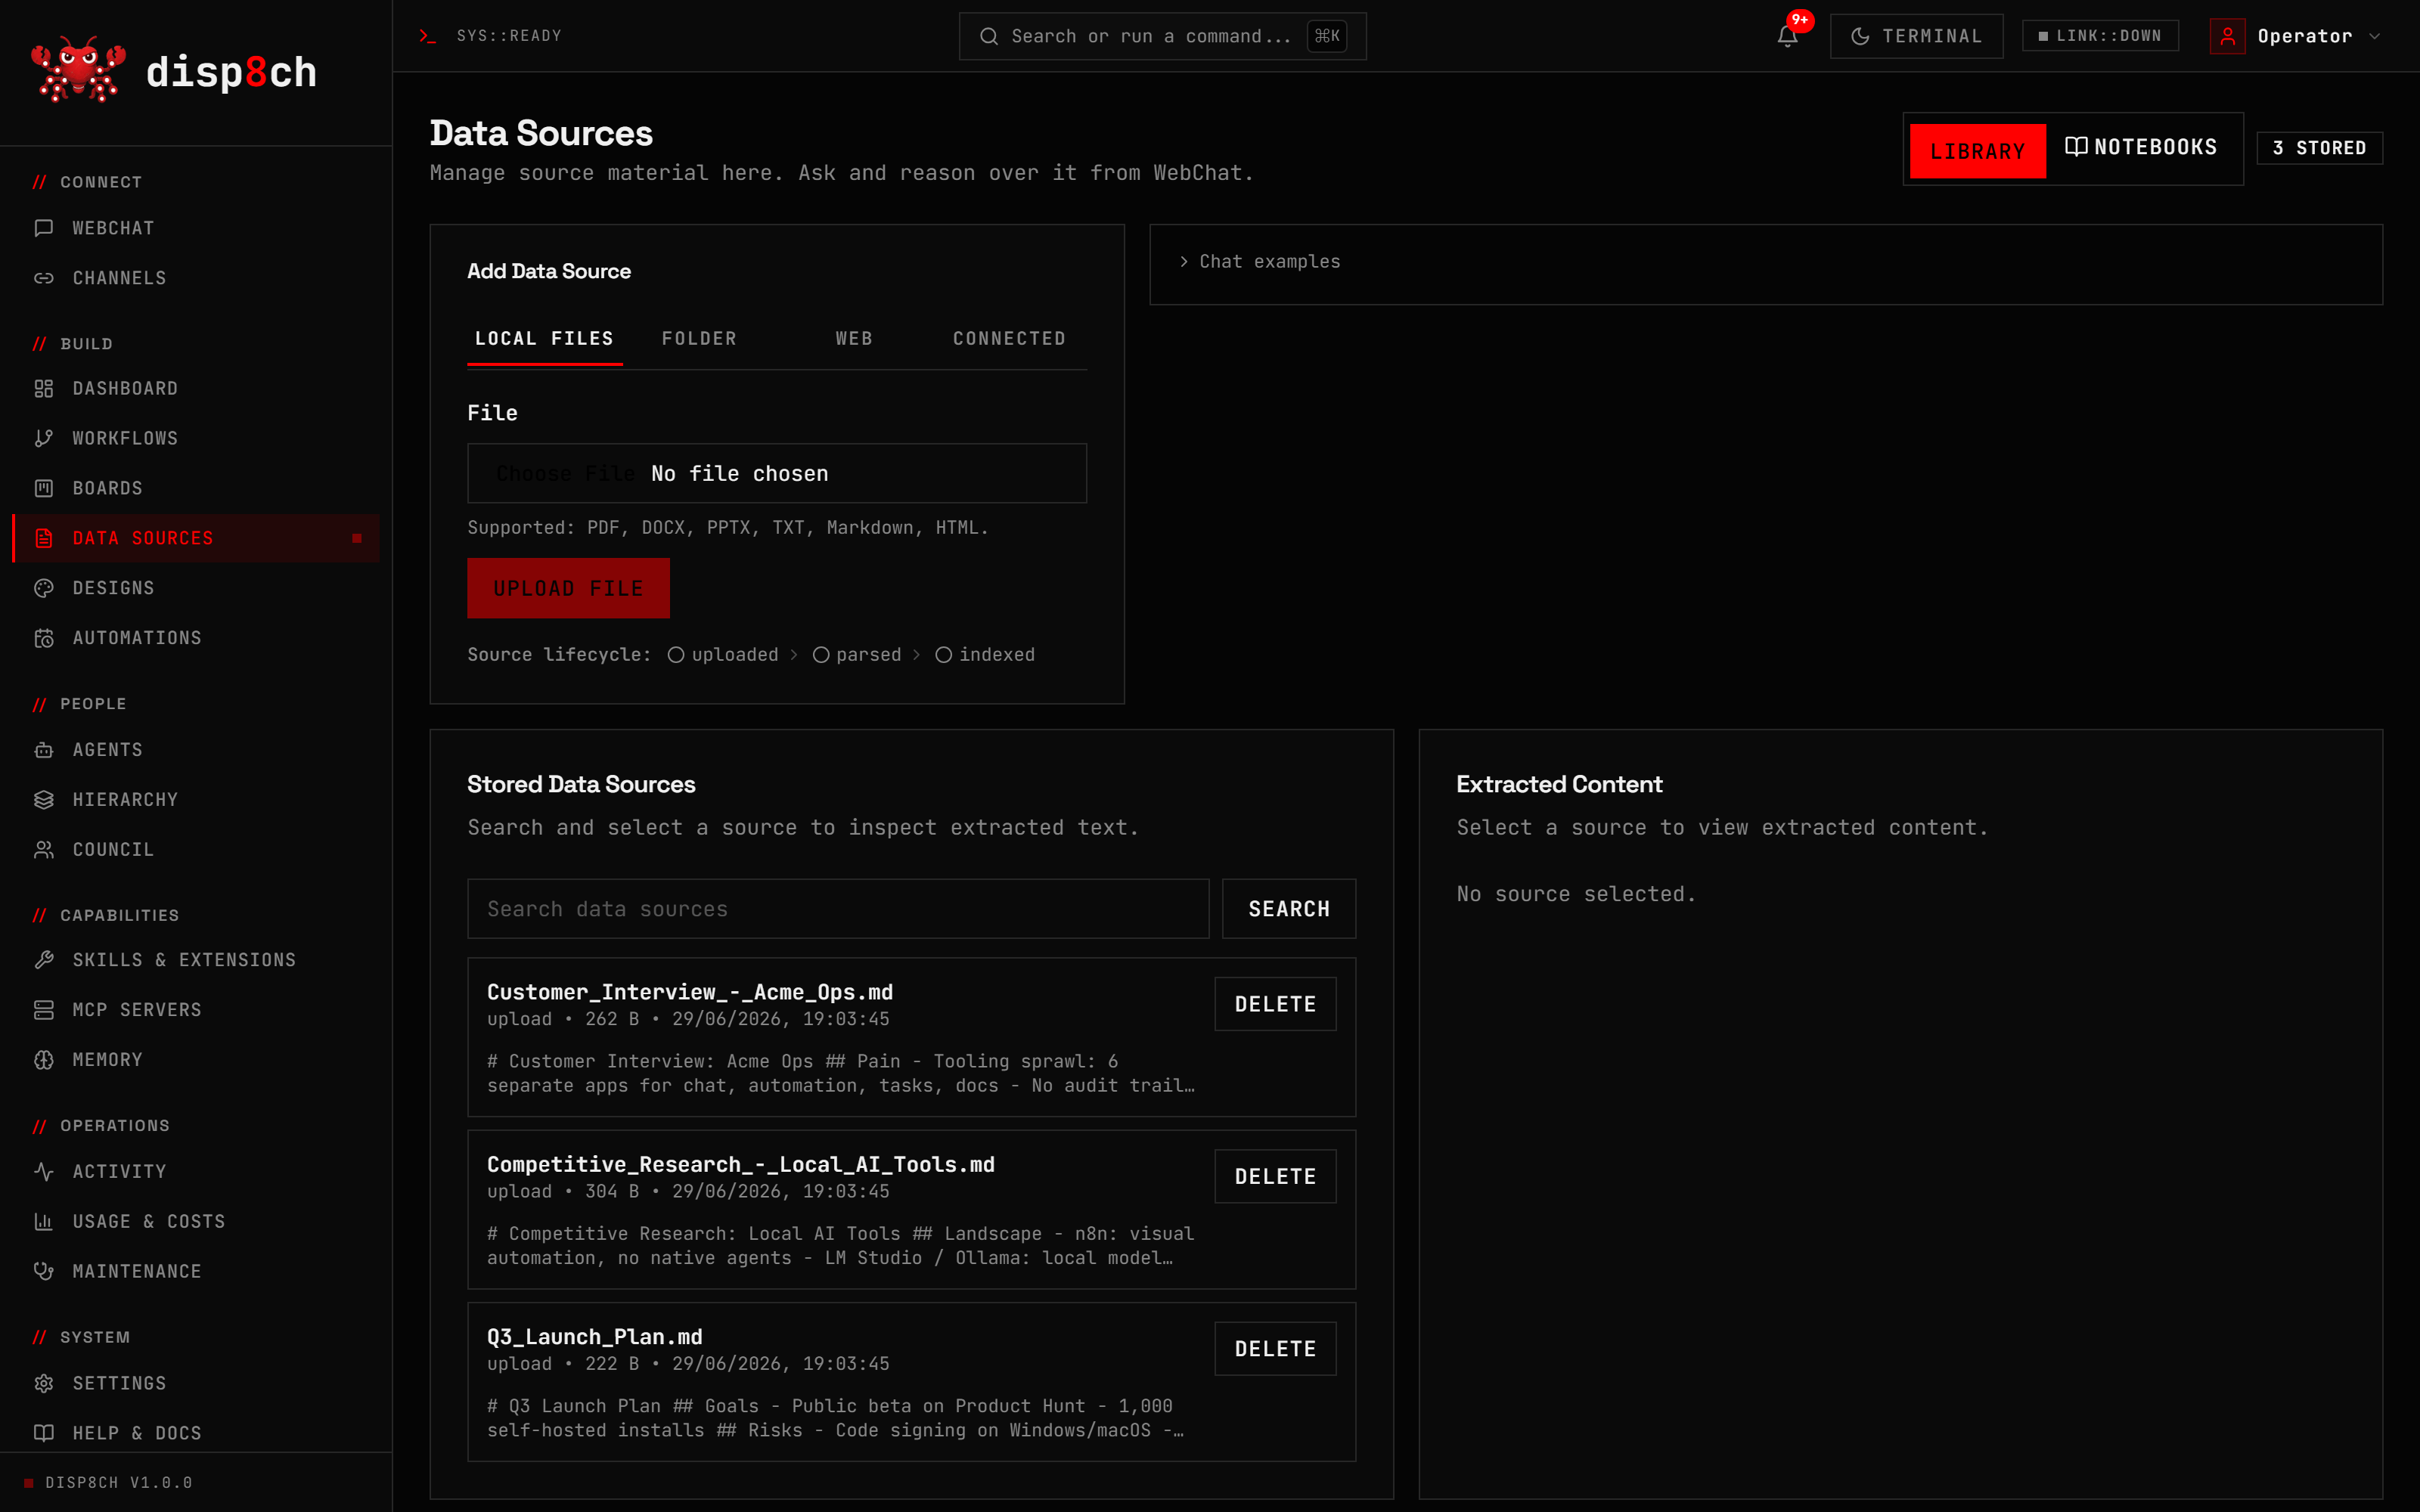Click the DISP8CH V1.0.0 version label
The width and height of the screenshot is (2420, 1512).
point(118,1482)
